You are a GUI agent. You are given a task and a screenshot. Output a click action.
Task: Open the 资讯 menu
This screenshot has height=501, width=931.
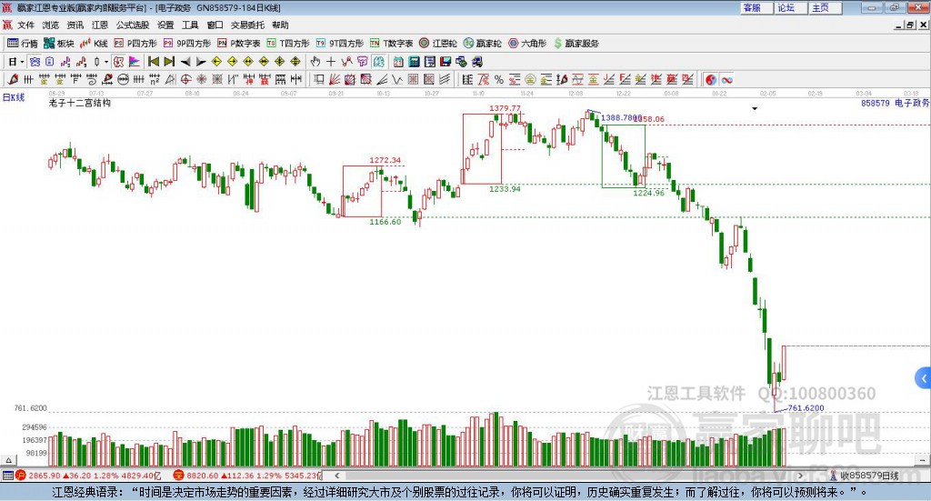[75, 25]
